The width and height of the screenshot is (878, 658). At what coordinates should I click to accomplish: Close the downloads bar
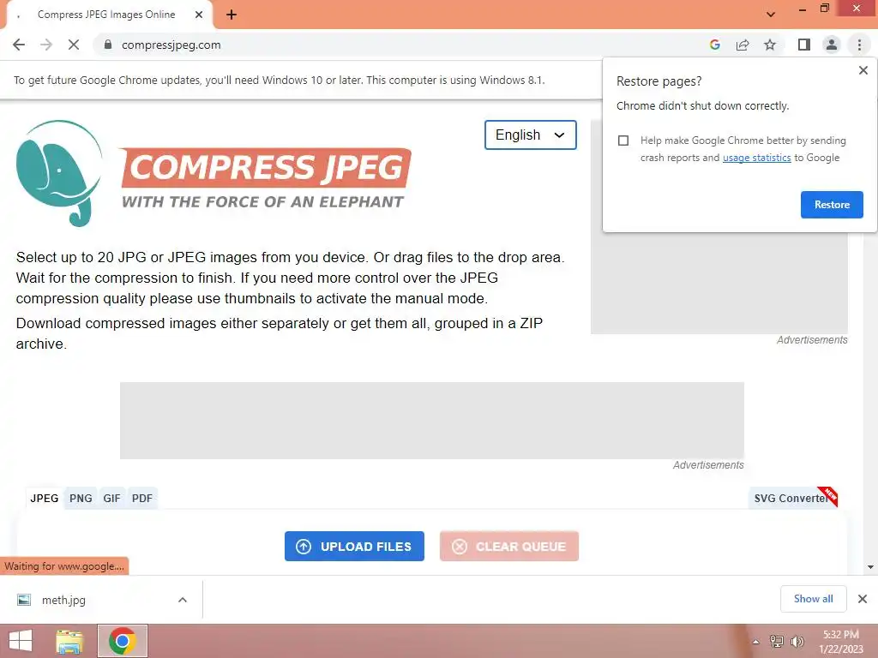click(x=863, y=599)
